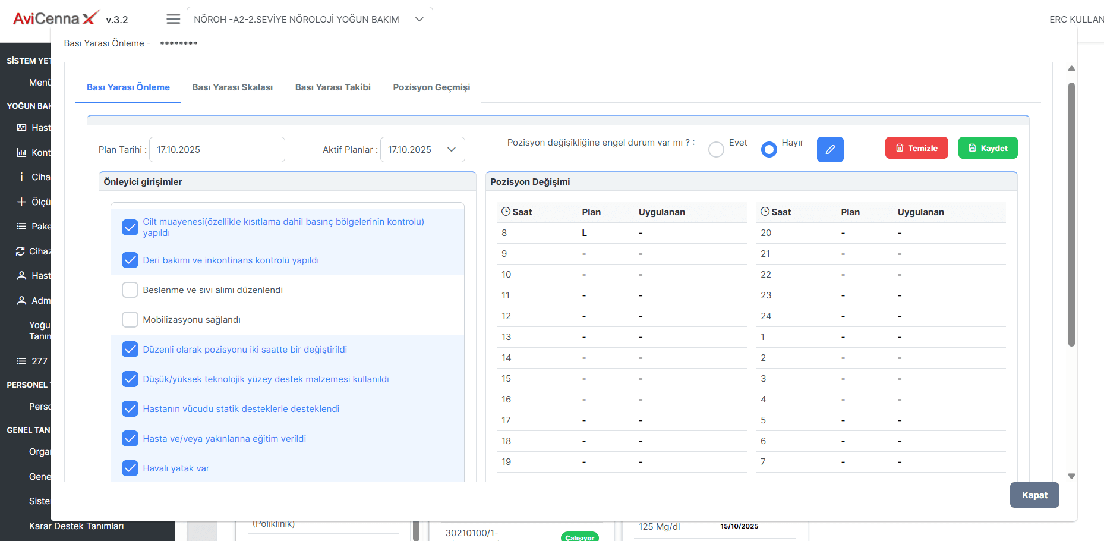This screenshot has width=1104, height=541.
Task: Click the hour 16 row label
Action: coord(506,400)
